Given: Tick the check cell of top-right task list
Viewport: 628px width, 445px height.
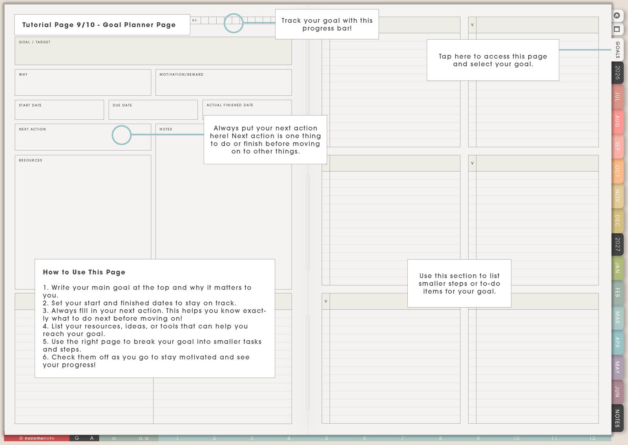Looking at the screenshot, I should (472, 25).
